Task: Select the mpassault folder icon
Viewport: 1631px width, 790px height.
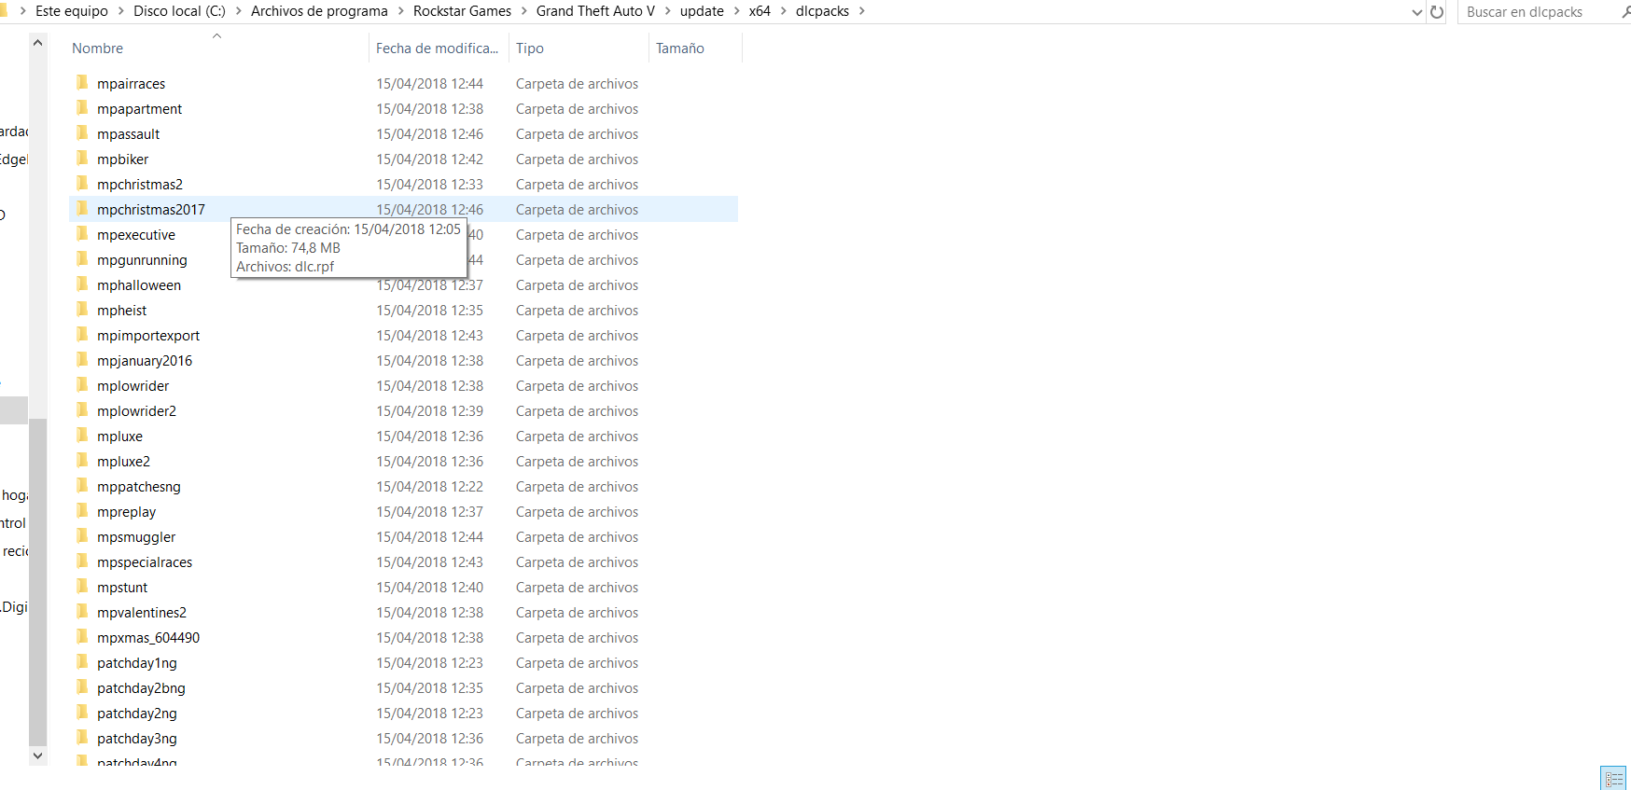Action: click(x=82, y=133)
